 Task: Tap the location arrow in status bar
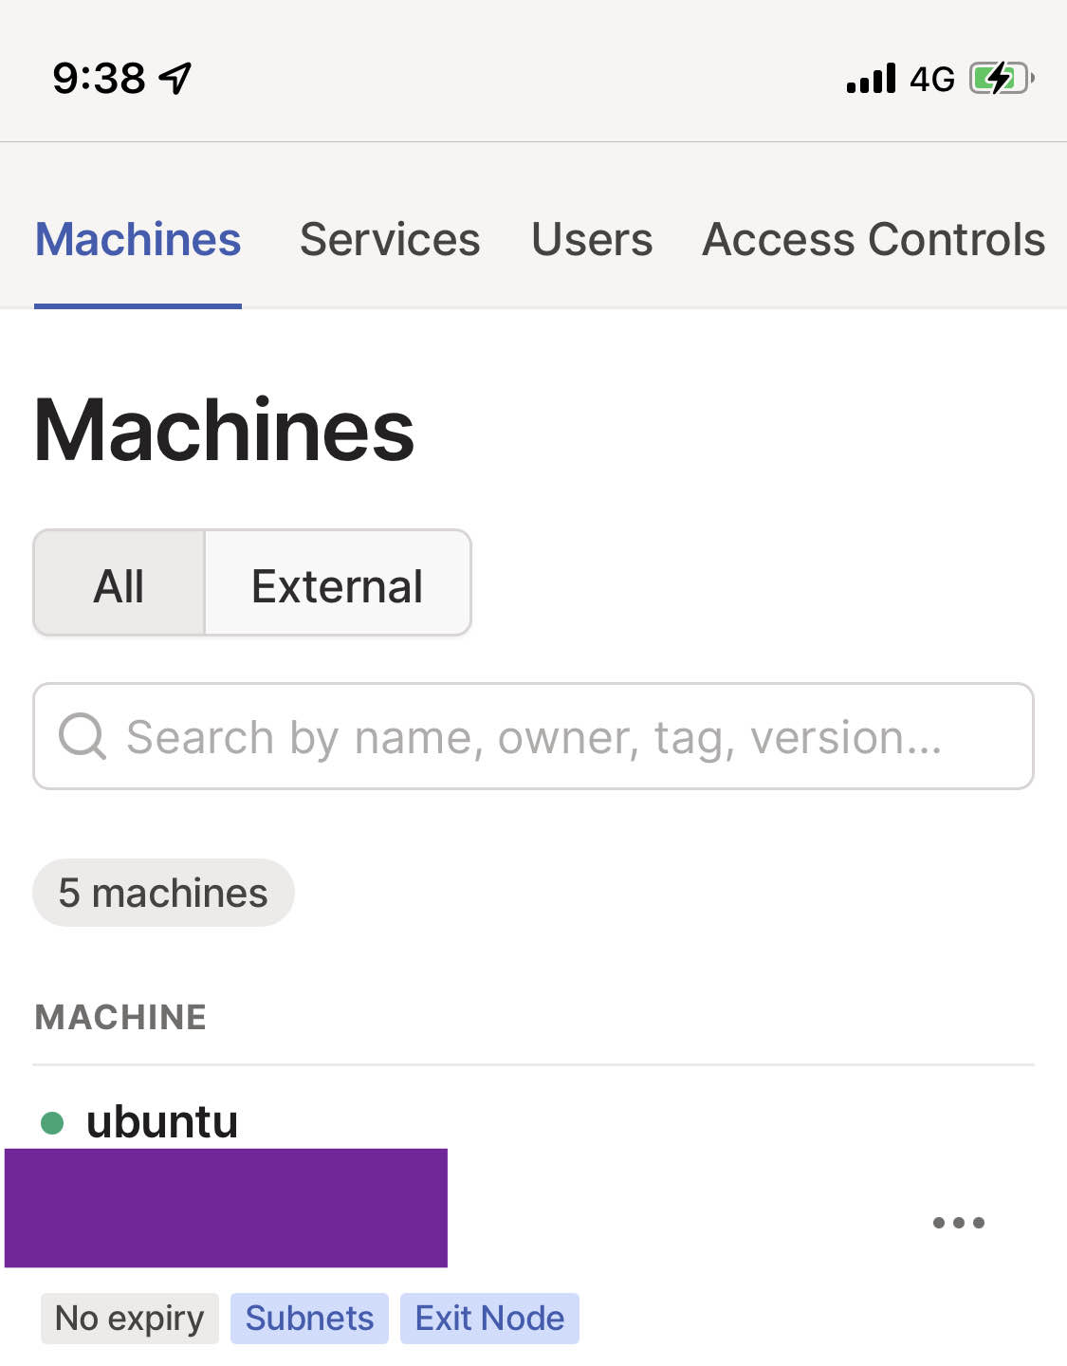[175, 78]
